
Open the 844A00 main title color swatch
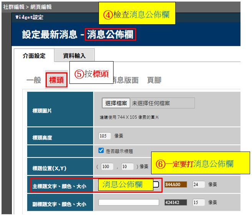point(175,185)
